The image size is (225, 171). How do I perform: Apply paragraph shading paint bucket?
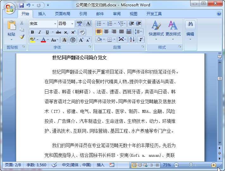tap(99, 40)
